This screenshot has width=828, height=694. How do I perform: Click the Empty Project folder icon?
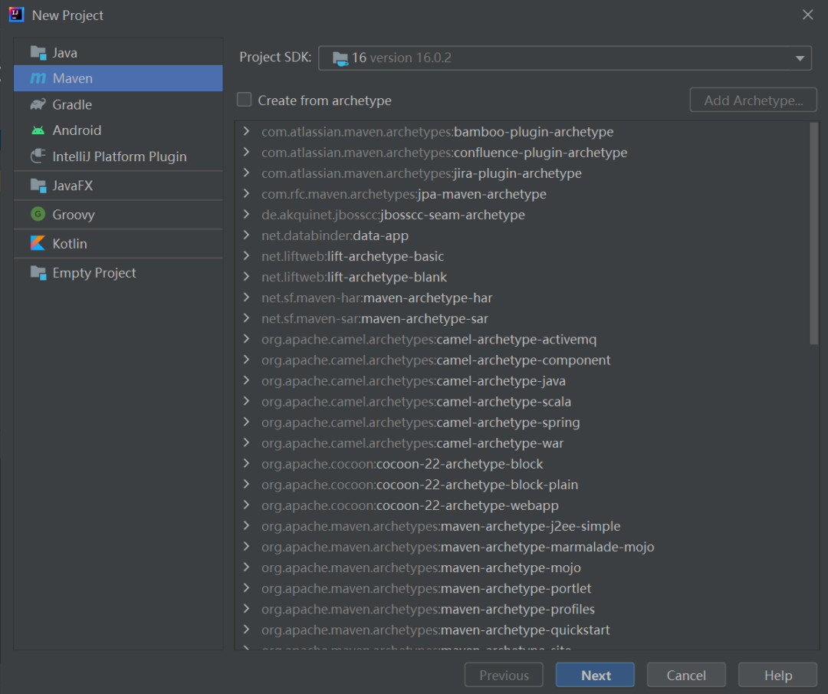click(x=38, y=272)
